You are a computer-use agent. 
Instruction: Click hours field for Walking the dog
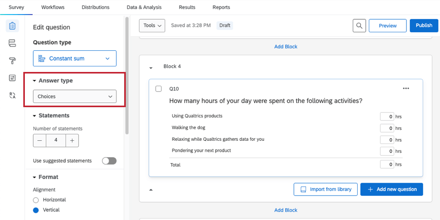point(387,128)
